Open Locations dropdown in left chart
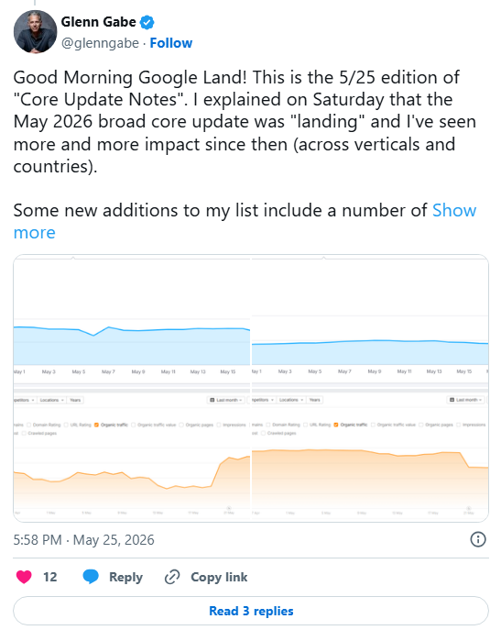Viewport: 501px width, 630px height. [x=52, y=400]
